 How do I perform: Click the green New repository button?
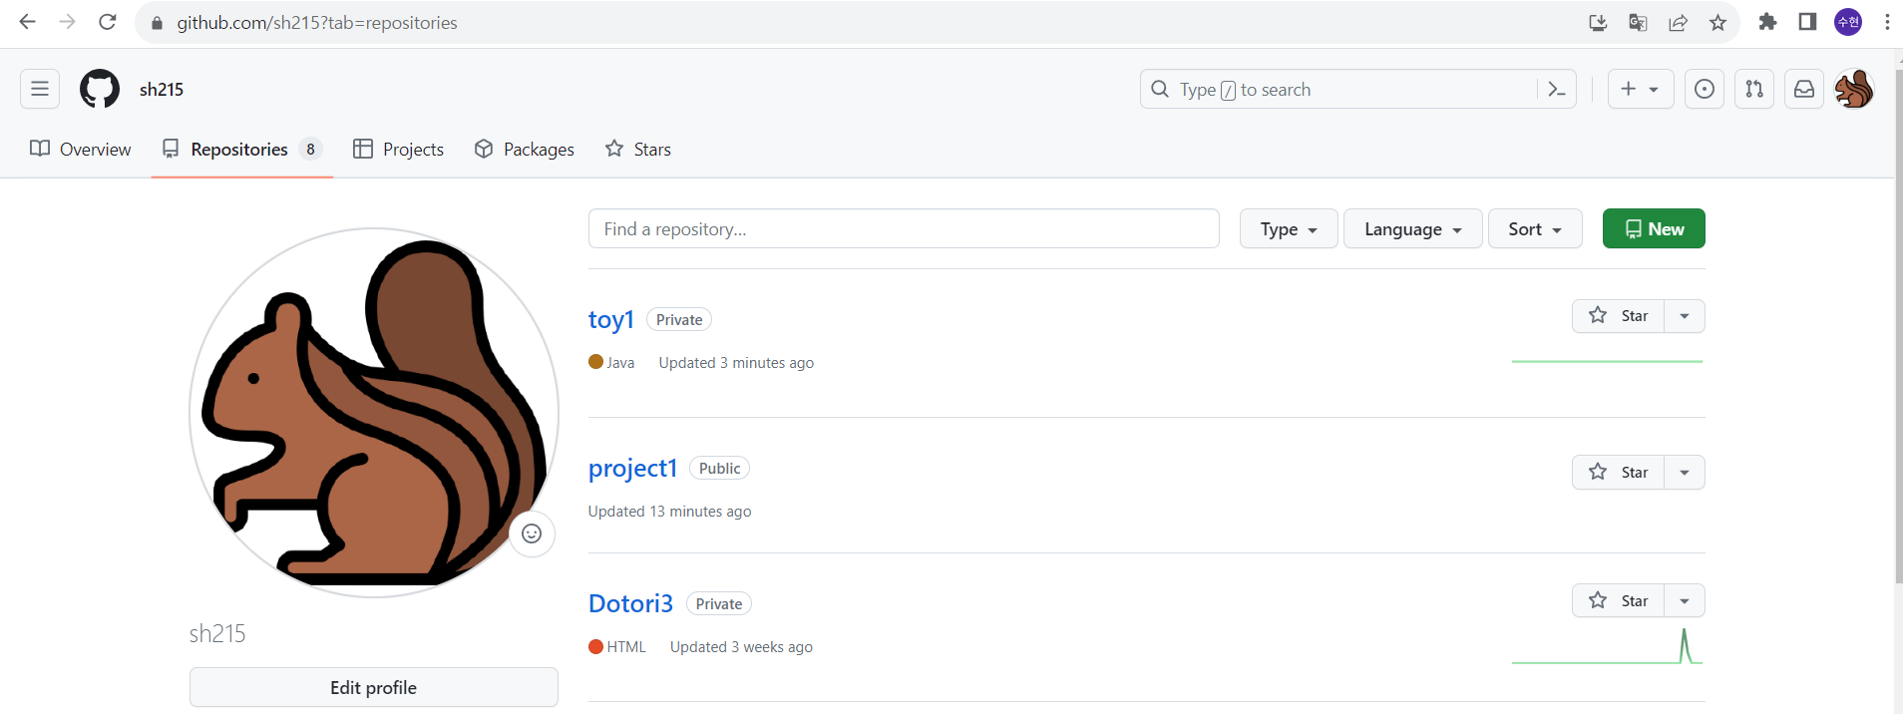coord(1654,228)
